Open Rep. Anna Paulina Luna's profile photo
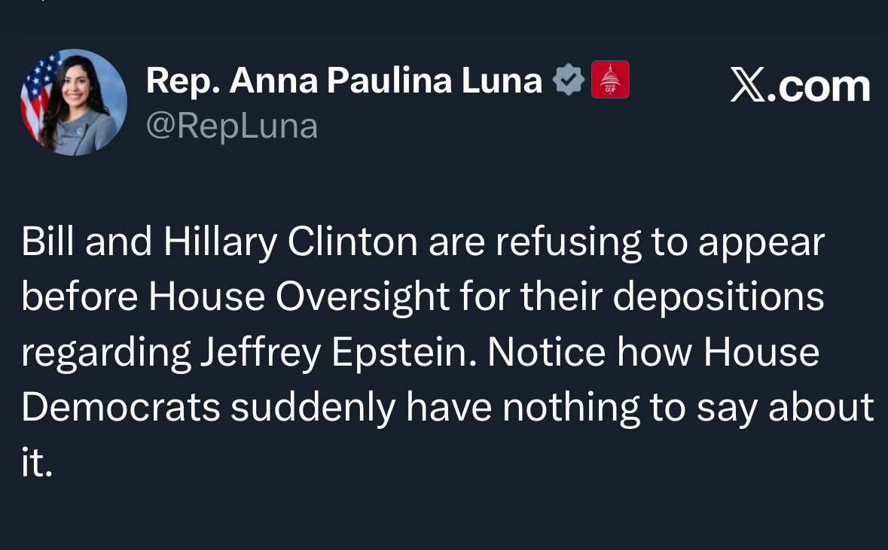Viewport: 888px width, 550px height. tap(74, 102)
